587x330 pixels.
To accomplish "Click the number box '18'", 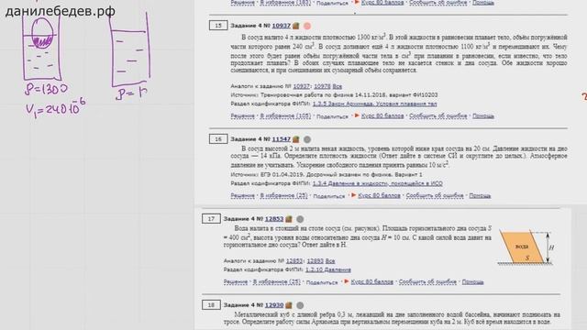I will (211, 305).
